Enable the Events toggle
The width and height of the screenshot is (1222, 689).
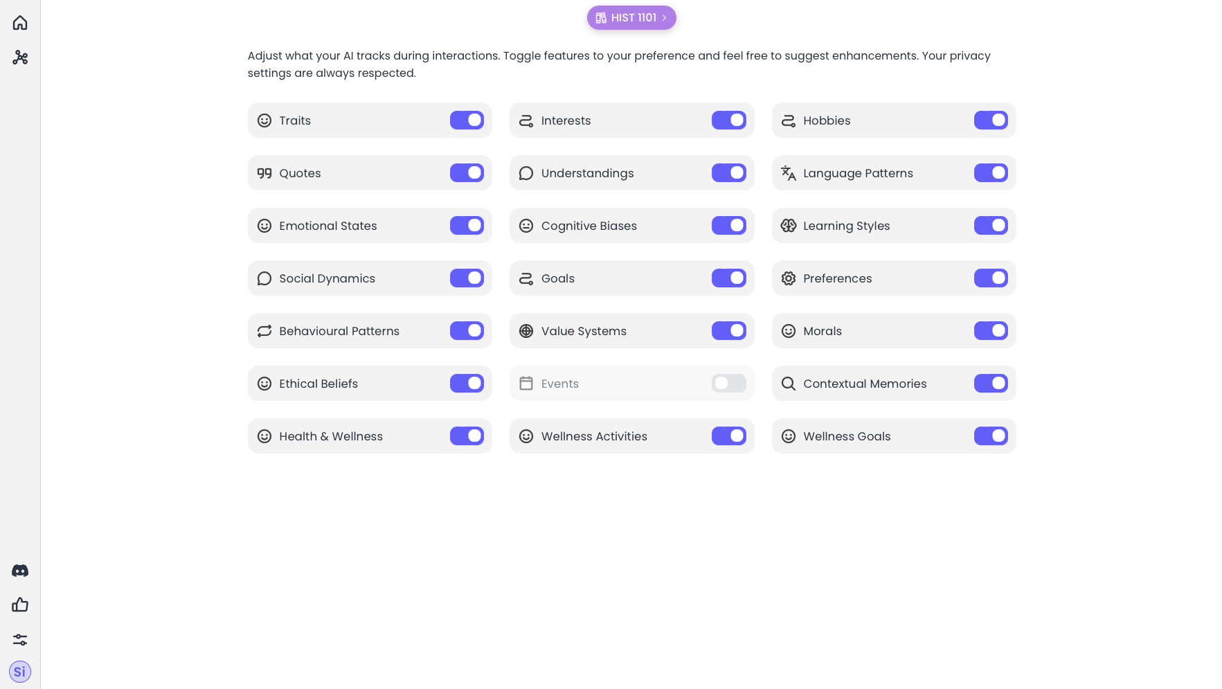(x=728, y=384)
